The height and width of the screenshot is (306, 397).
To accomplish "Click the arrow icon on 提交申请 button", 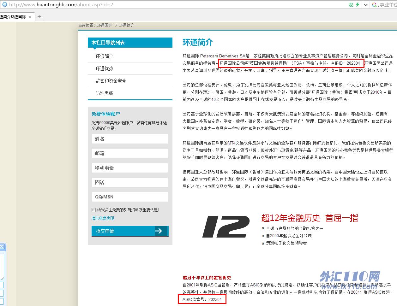I will pos(159,231).
